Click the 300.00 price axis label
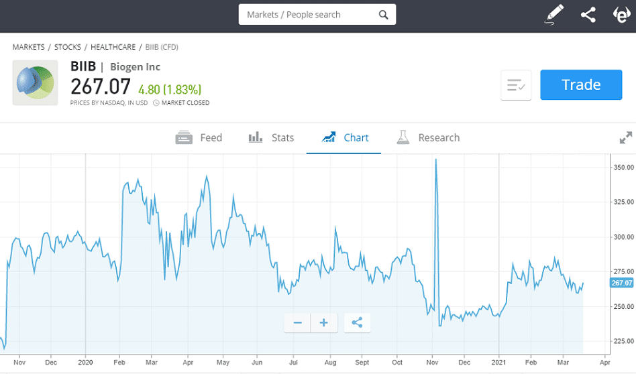Viewport: 636px width, 374px height. click(624, 237)
